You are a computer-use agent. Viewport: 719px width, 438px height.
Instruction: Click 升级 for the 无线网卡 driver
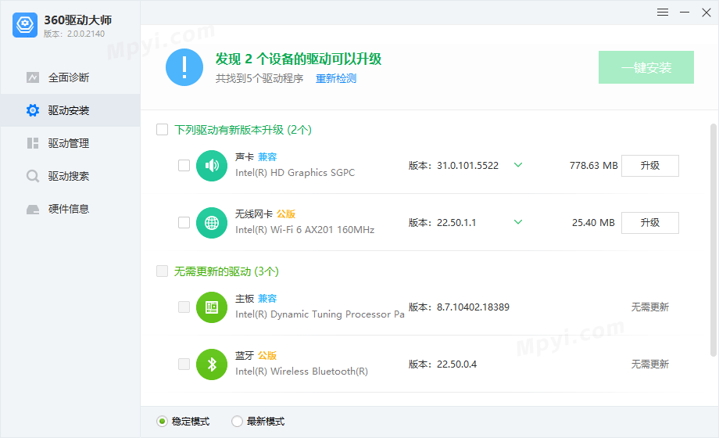tap(650, 223)
